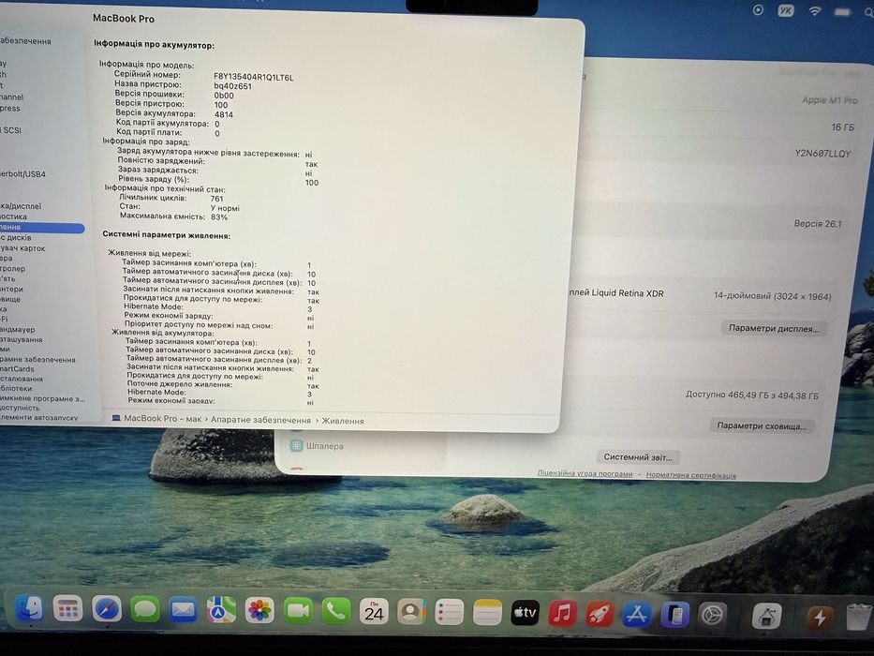Click Параметри сховища button in Settings window
874x656 pixels.
click(762, 425)
